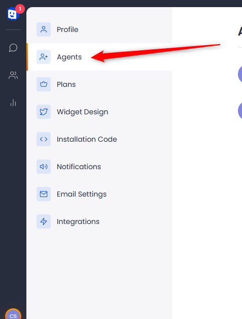
Task: Open Widget Design settings
Action: click(x=99, y=112)
